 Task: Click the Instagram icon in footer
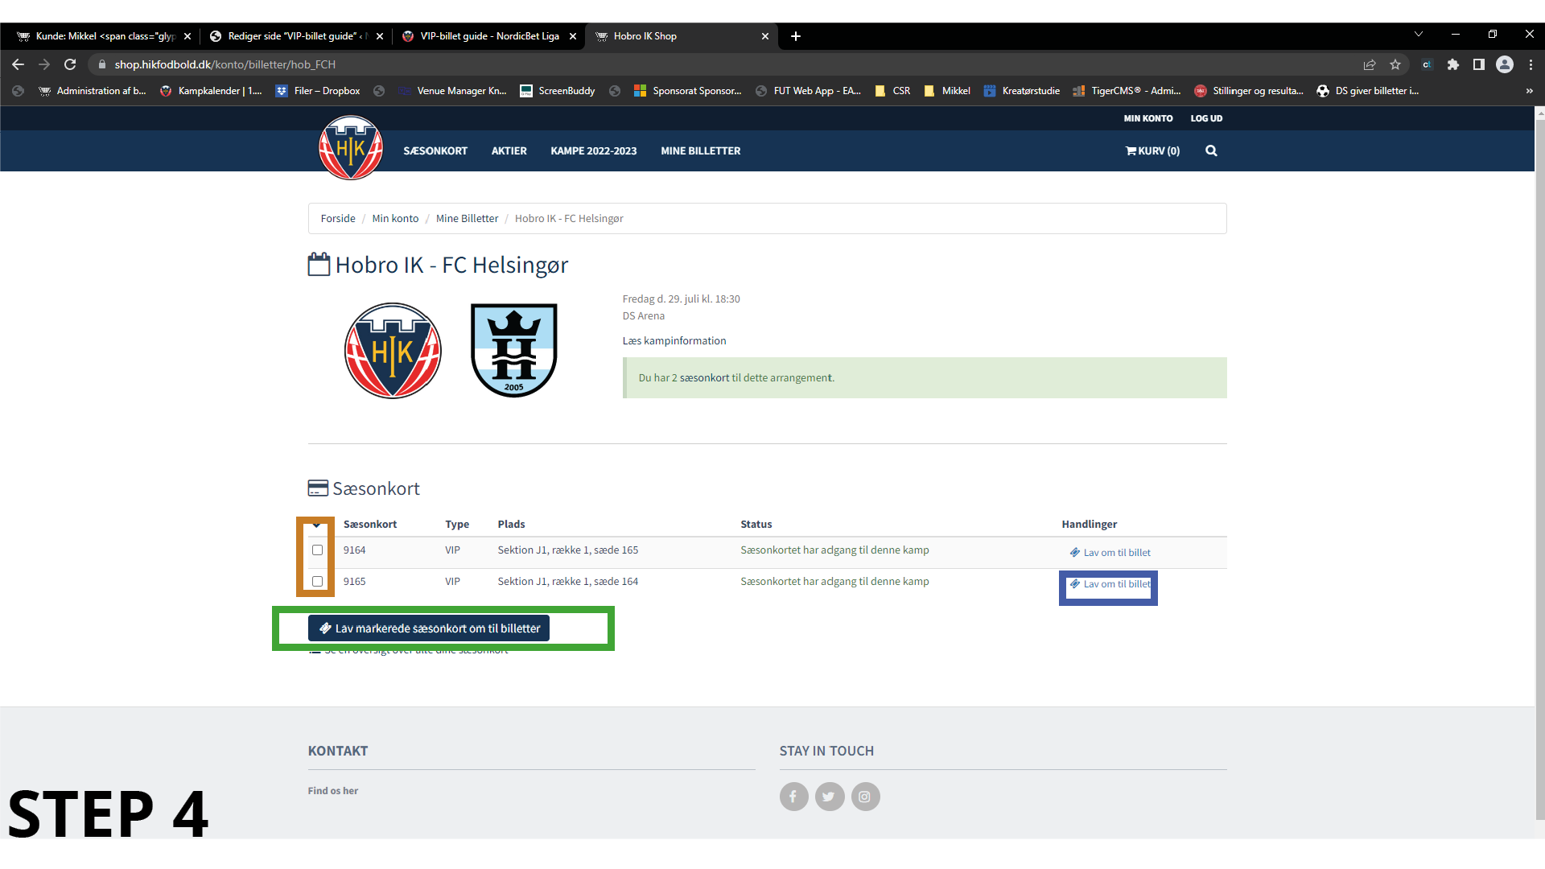(865, 797)
